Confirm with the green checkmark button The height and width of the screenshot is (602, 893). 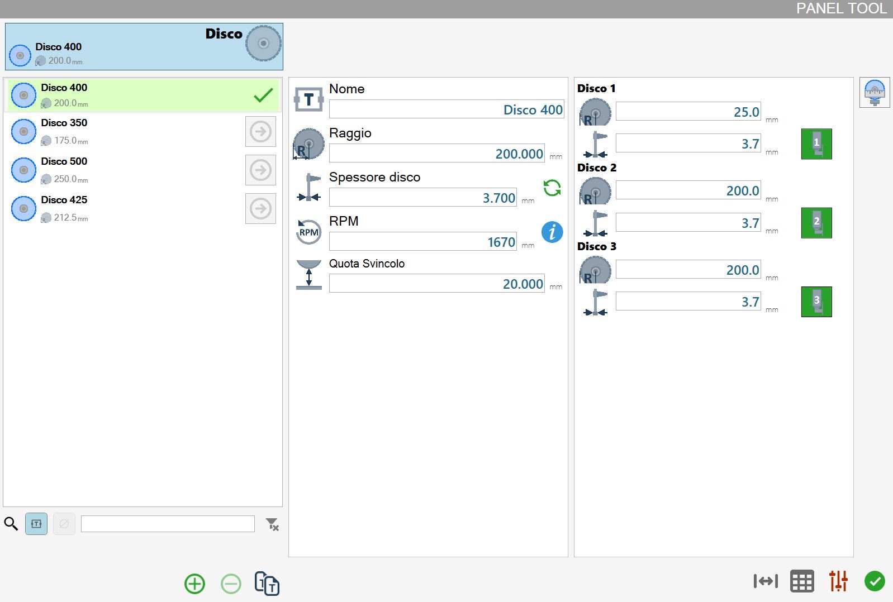875,581
